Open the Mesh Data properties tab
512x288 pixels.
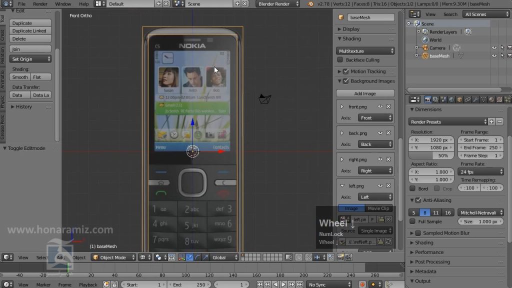coord(483,99)
